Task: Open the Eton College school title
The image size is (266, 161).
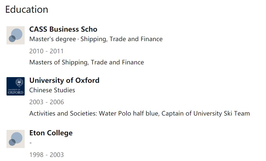Action: 51,133
